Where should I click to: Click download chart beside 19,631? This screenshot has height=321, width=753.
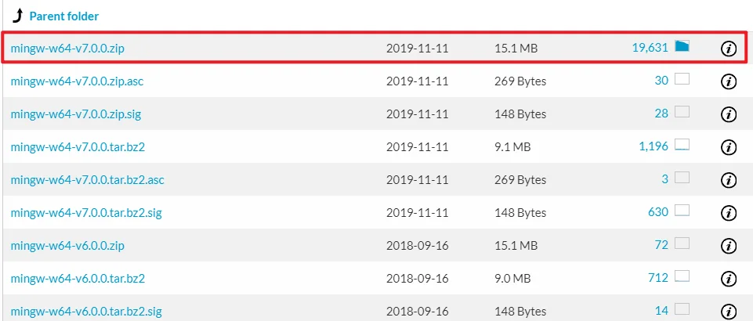tap(682, 46)
